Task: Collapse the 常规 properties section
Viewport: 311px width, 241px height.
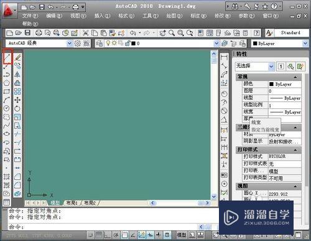Action: pyautogui.click(x=295, y=77)
